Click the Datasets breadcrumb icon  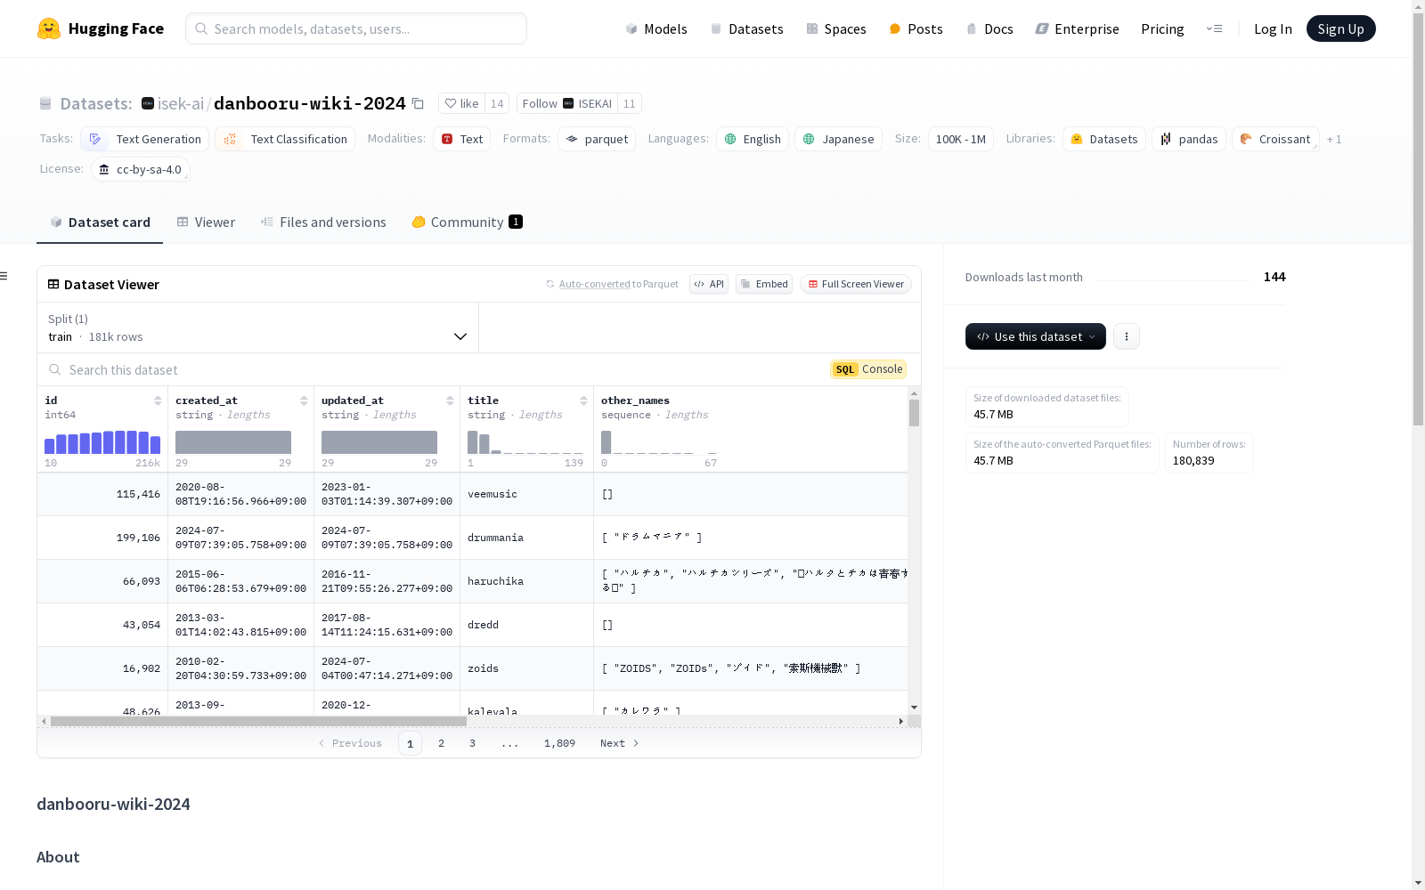[45, 104]
